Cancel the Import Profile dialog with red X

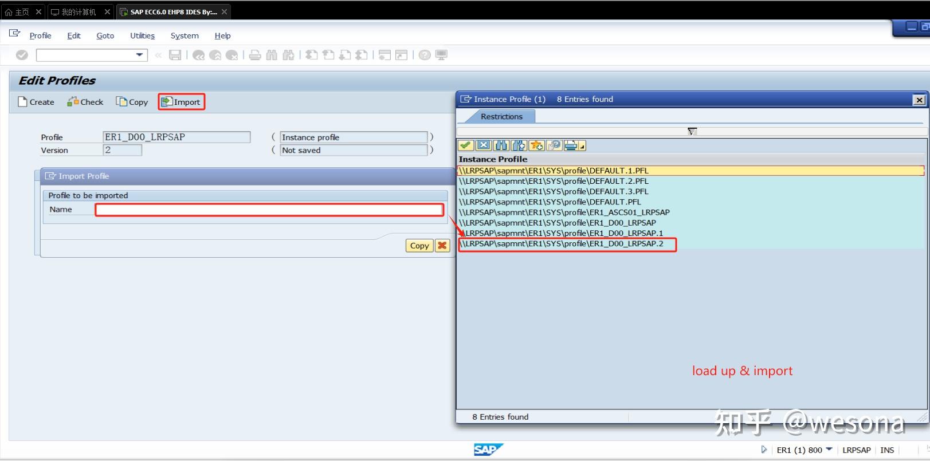tap(442, 246)
